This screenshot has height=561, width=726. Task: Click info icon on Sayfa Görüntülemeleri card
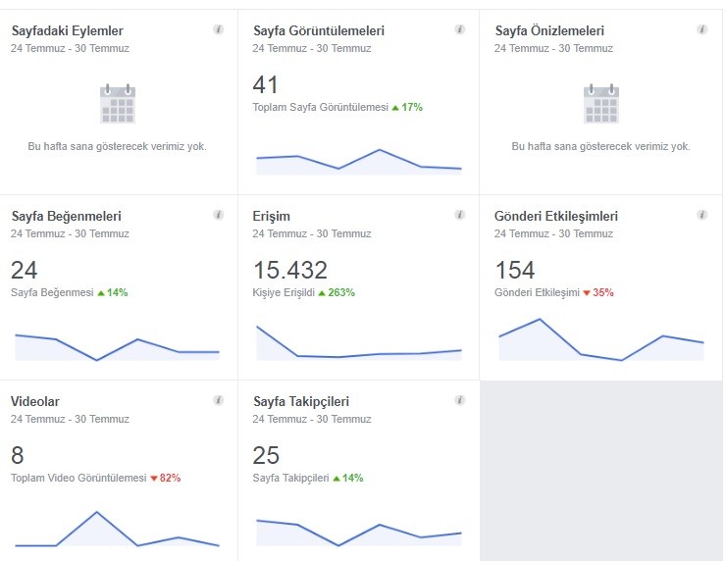pos(460,29)
